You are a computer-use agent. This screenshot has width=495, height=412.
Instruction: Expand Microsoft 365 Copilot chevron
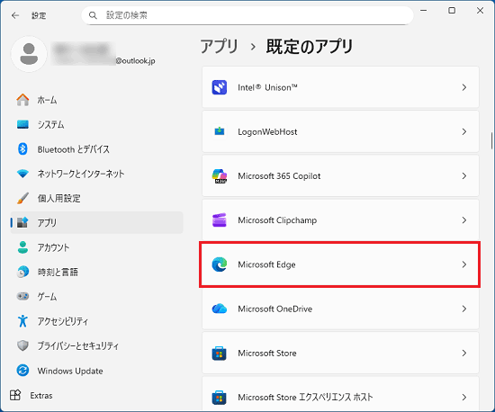(463, 175)
